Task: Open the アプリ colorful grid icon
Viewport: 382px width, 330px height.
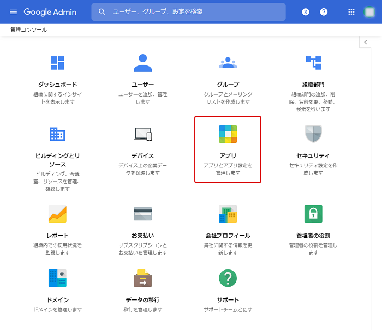Action: pos(228,134)
